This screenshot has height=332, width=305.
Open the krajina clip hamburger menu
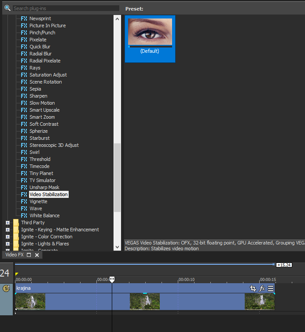(271, 288)
